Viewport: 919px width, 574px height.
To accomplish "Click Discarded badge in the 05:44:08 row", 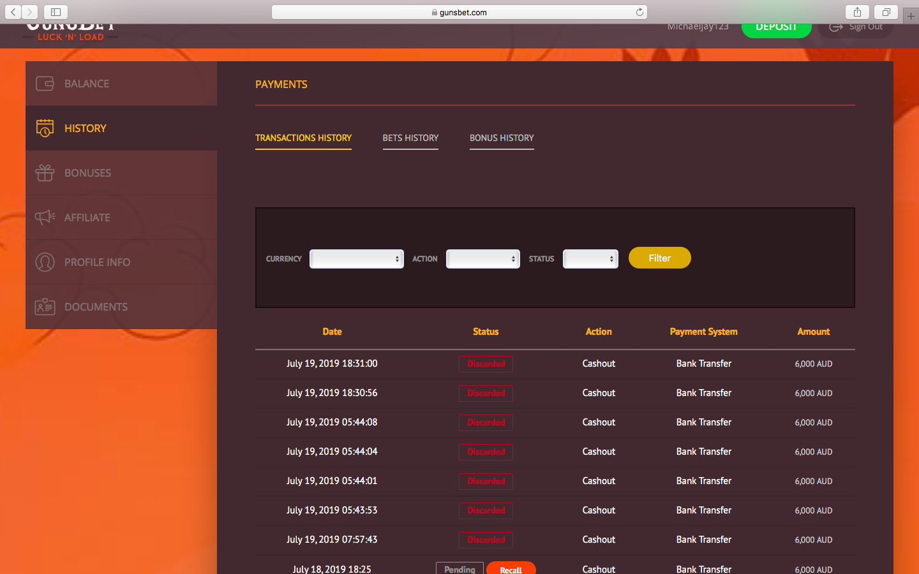I will tap(486, 422).
